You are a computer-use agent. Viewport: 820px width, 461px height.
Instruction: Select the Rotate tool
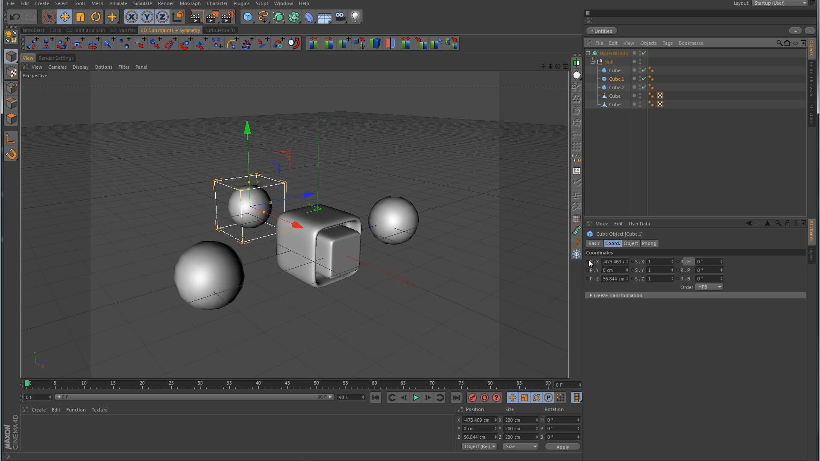(96, 17)
